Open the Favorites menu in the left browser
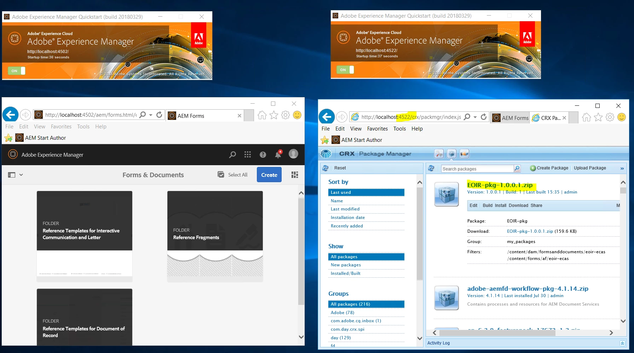The height and width of the screenshot is (353, 634). [61, 127]
